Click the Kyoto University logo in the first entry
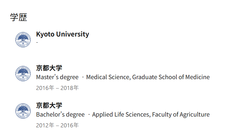The image size is (246, 137). click(23, 40)
